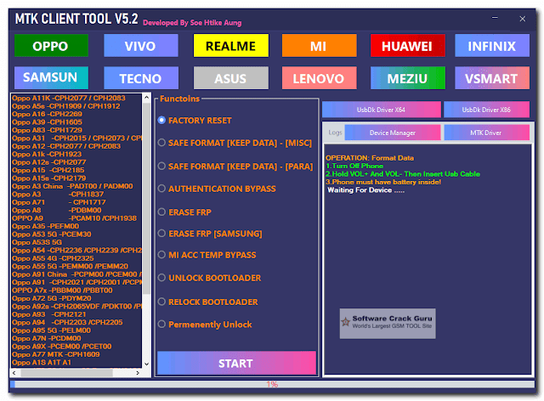The height and width of the screenshot is (401, 544).
Task: Select Oppo A83 -CPH1729 model
Action: tap(48, 130)
